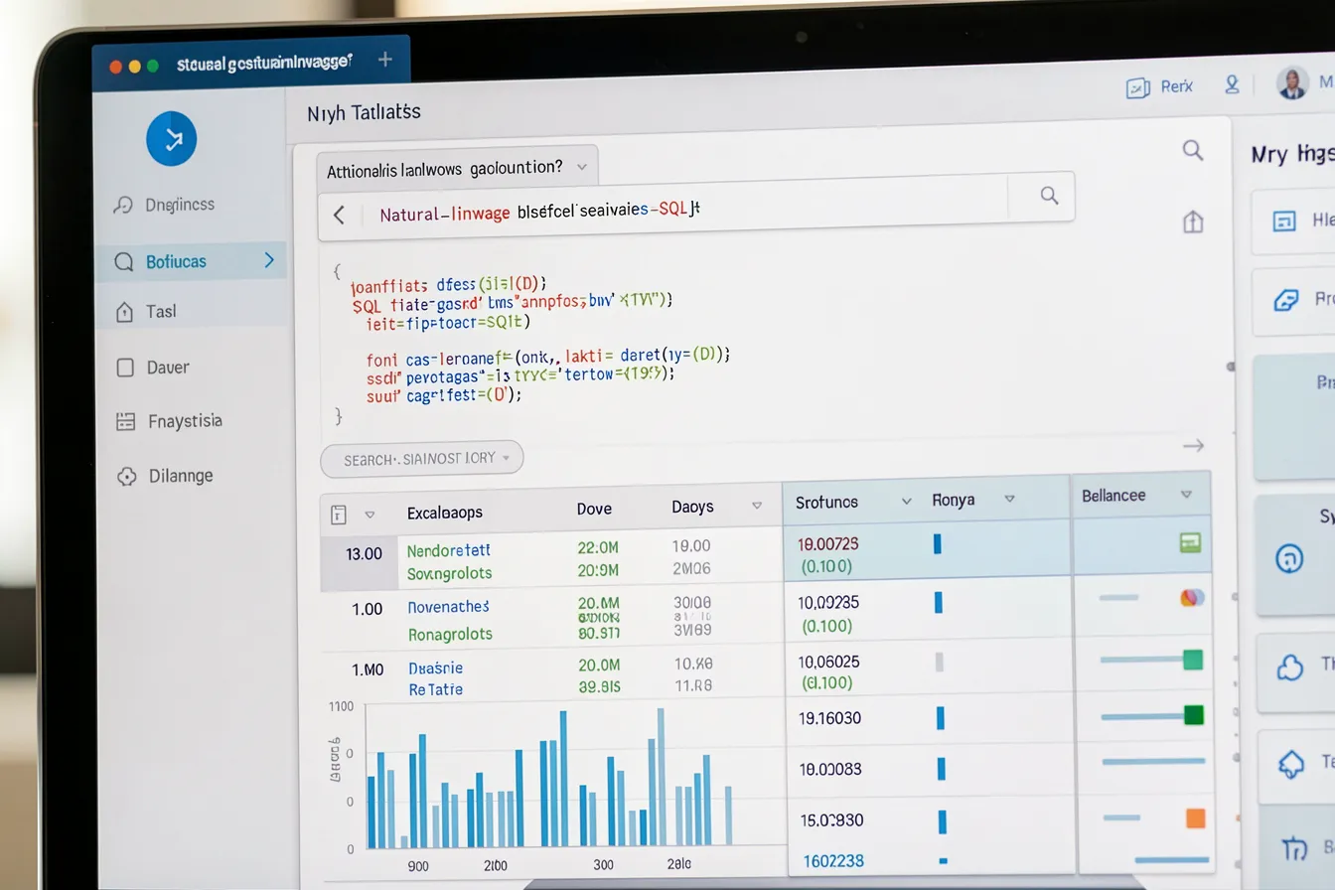Click the cloud icon on the Th card
Image resolution: width=1335 pixels, height=890 pixels.
coord(1289,667)
